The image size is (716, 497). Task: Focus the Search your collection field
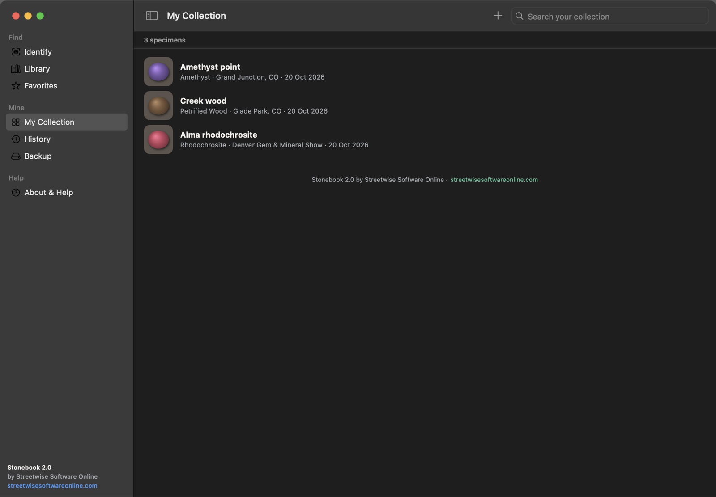(x=609, y=16)
